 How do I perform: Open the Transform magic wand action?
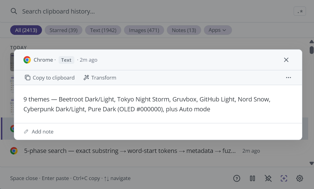[100, 78]
